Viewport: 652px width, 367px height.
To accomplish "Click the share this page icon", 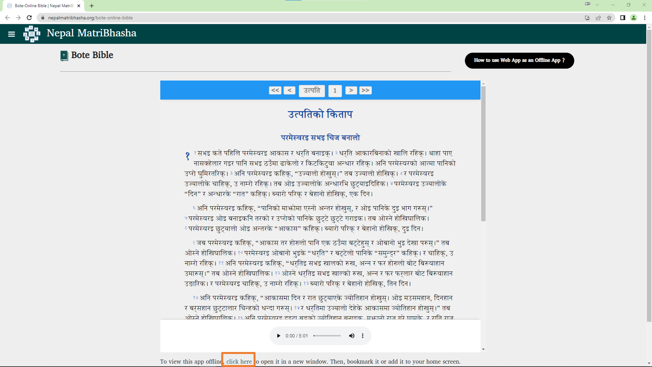I will (598, 18).
